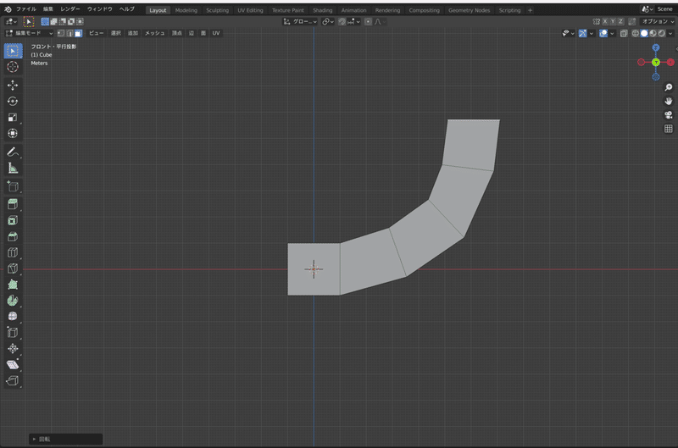Viewport: 678px width, 448px height.
Task: Toggle snapping magnet
Action: click(342, 22)
